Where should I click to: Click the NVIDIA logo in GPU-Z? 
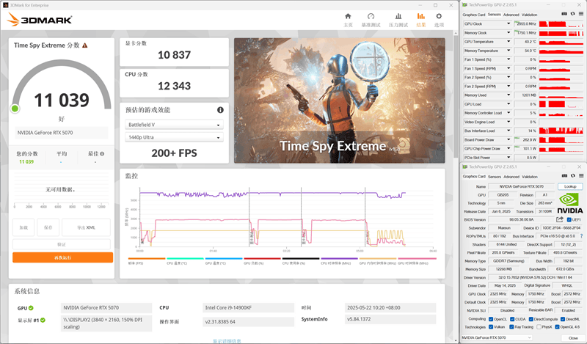point(570,204)
